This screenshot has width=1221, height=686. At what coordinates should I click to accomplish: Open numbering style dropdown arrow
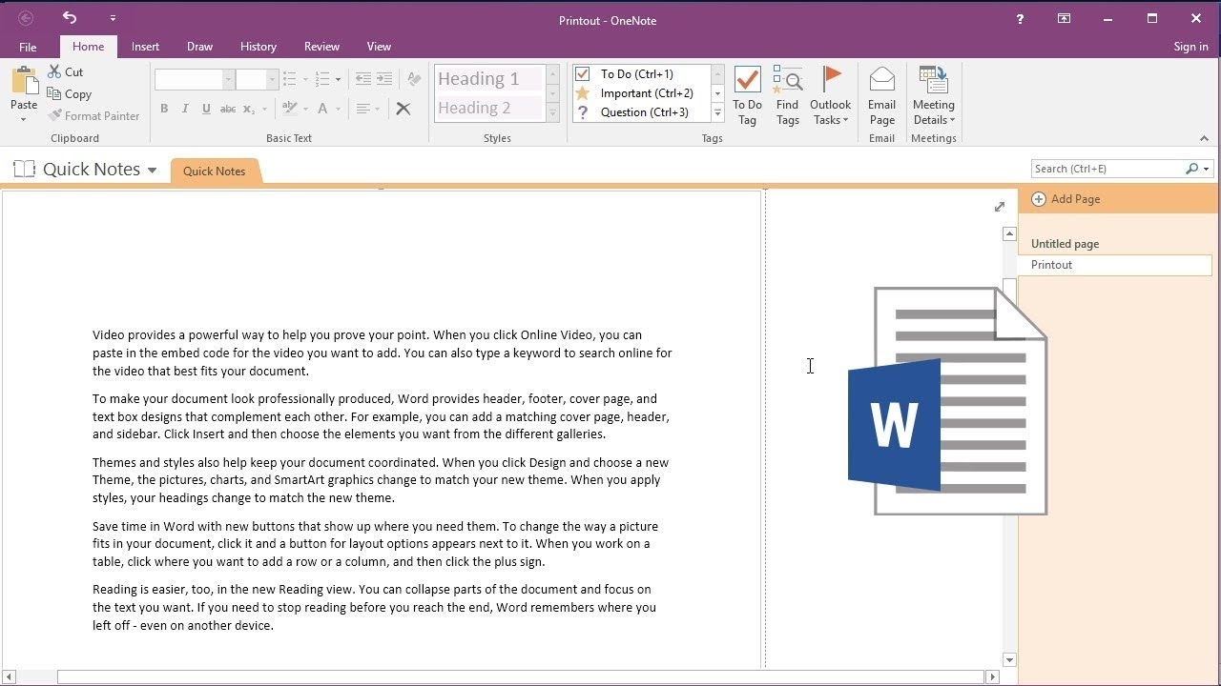[x=338, y=79]
